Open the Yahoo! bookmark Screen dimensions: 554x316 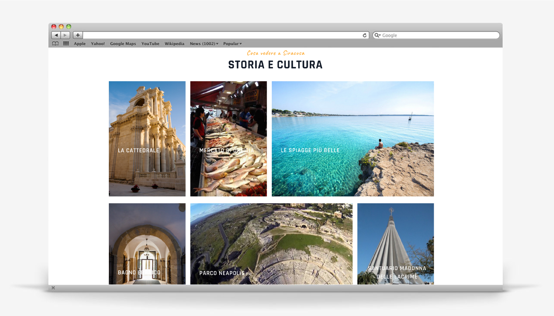[x=98, y=44]
